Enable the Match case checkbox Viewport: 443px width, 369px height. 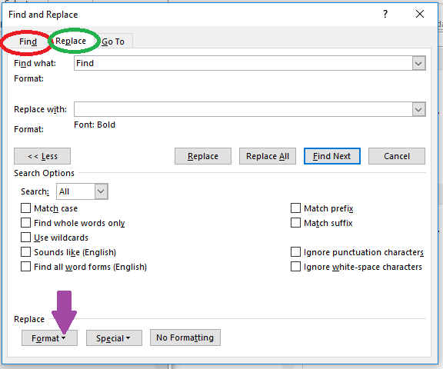[x=25, y=208]
